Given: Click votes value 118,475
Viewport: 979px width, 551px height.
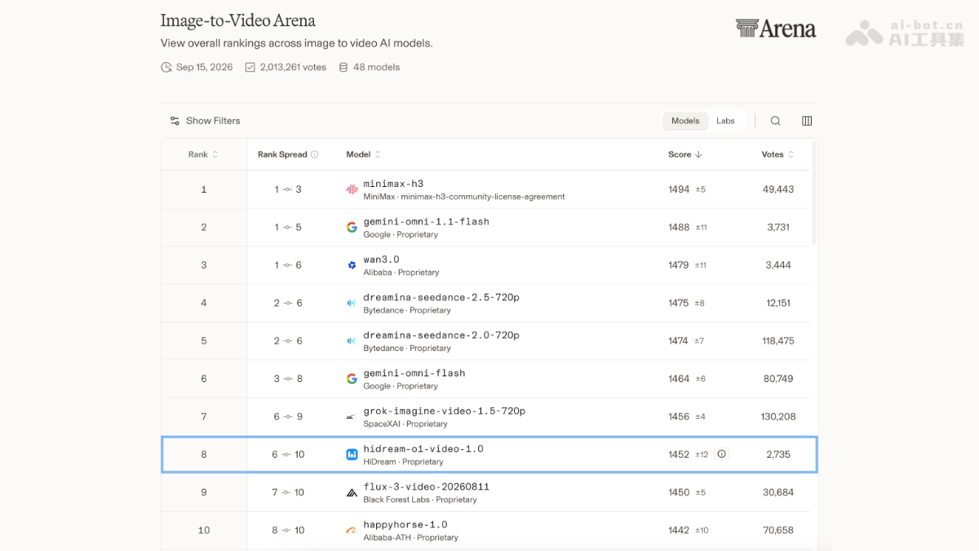Looking at the screenshot, I should pyautogui.click(x=778, y=340).
